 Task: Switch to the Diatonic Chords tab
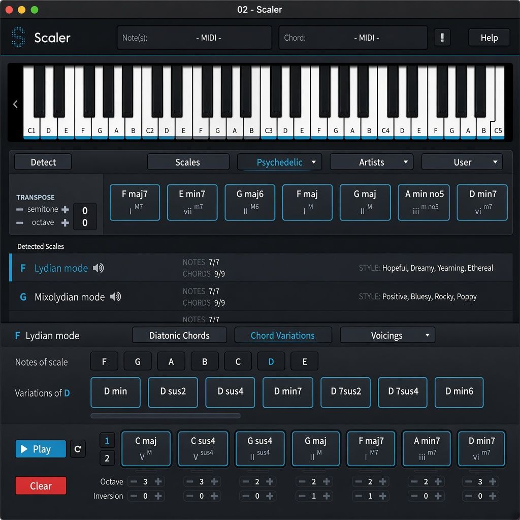click(x=179, y=335)
